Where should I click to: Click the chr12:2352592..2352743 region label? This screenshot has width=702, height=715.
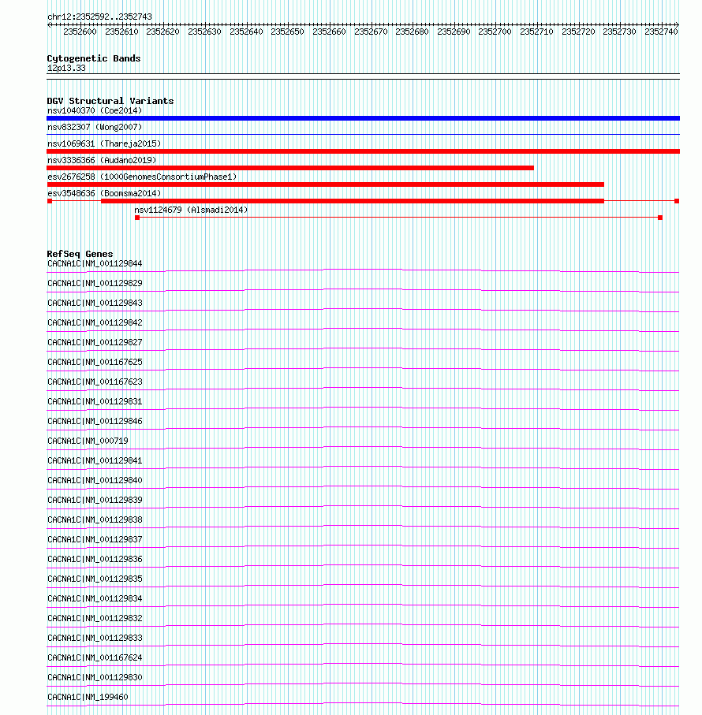pyautogui.click(x=99, y=17)
